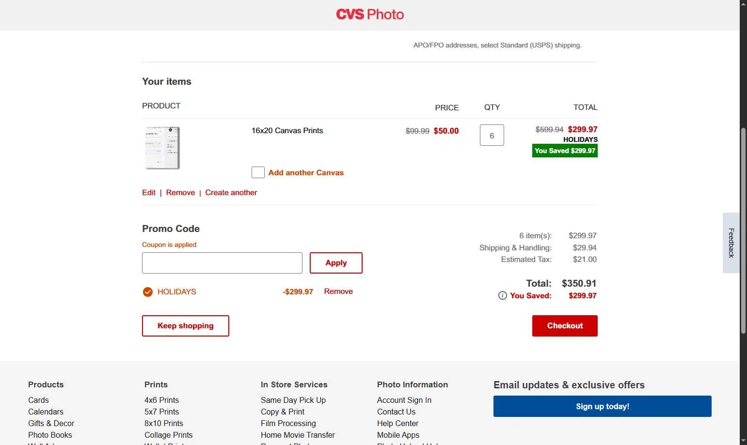Open the Add another Canvas link

[x=306, y=173]
